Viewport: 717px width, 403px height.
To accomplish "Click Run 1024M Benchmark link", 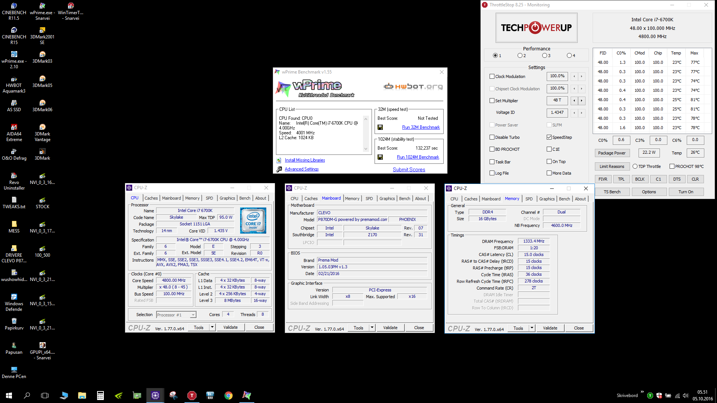I will 418,157.
